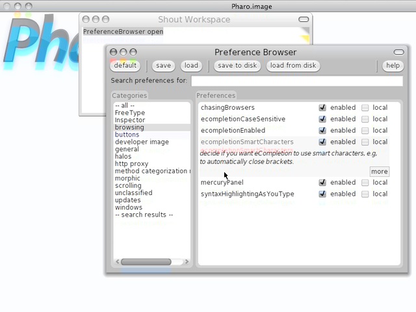The height and width of the screenshot is (312, 416).
Task: Maximize the Preference Browser window
Action: (133, 52)
